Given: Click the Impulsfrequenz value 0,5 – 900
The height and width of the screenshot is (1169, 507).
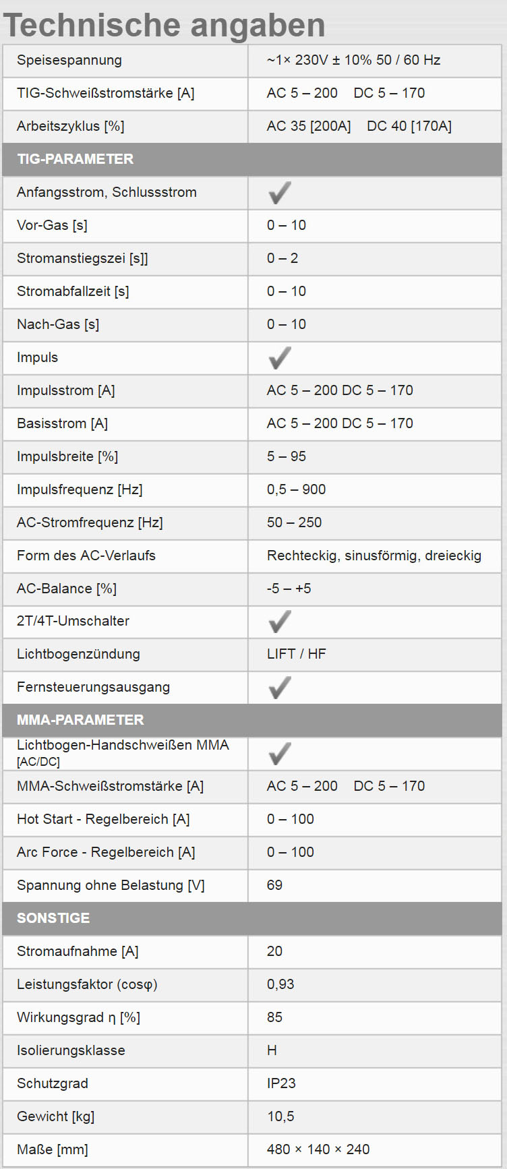Looking at the screenshot, I should 296,489.
